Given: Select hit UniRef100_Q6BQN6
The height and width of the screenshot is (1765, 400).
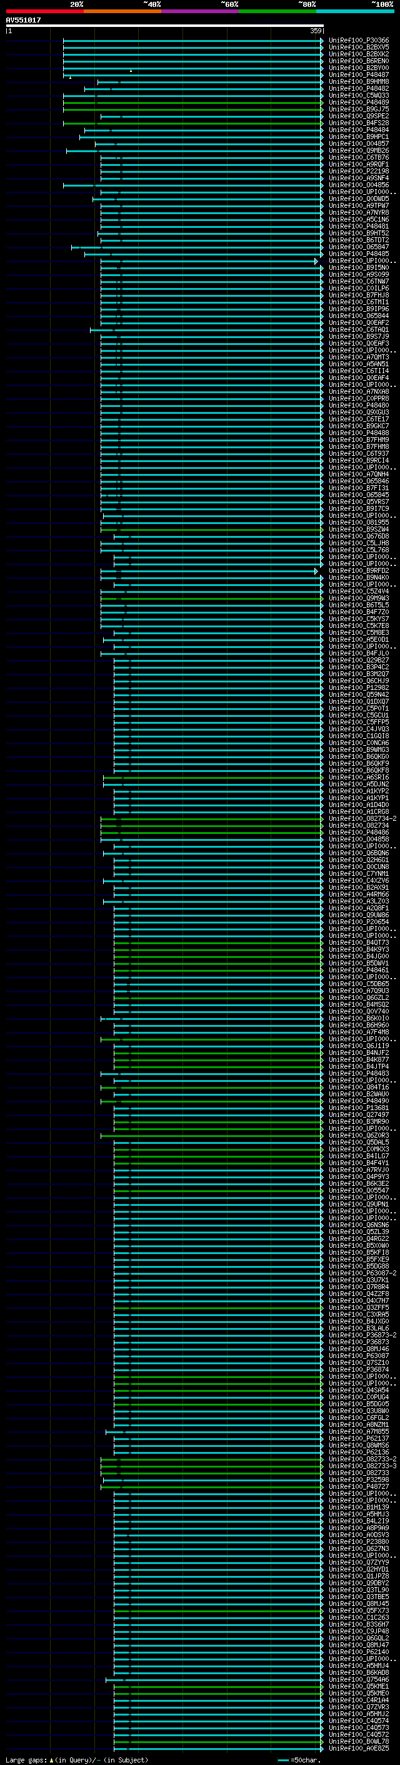Looking at the screenshot, I should coord(358,853).
